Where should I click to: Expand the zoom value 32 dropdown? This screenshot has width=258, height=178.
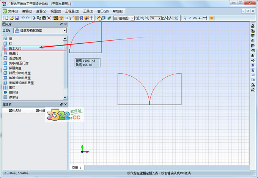point(160,18)
